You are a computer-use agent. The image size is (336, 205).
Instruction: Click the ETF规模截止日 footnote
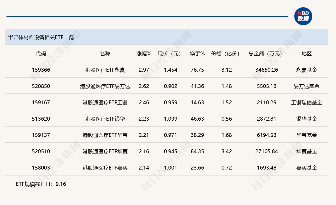tap(41, 184)
